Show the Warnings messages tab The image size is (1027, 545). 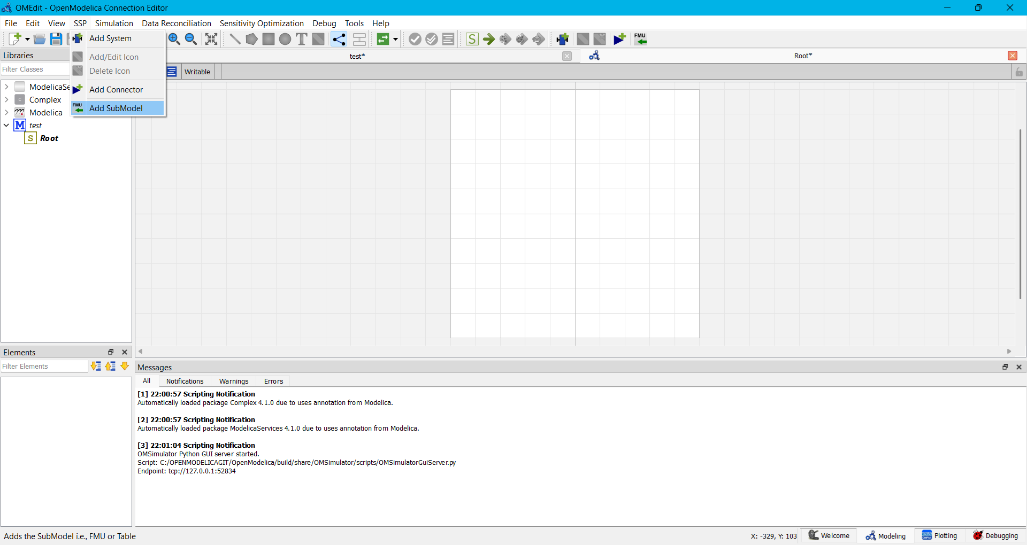(234, 381)
